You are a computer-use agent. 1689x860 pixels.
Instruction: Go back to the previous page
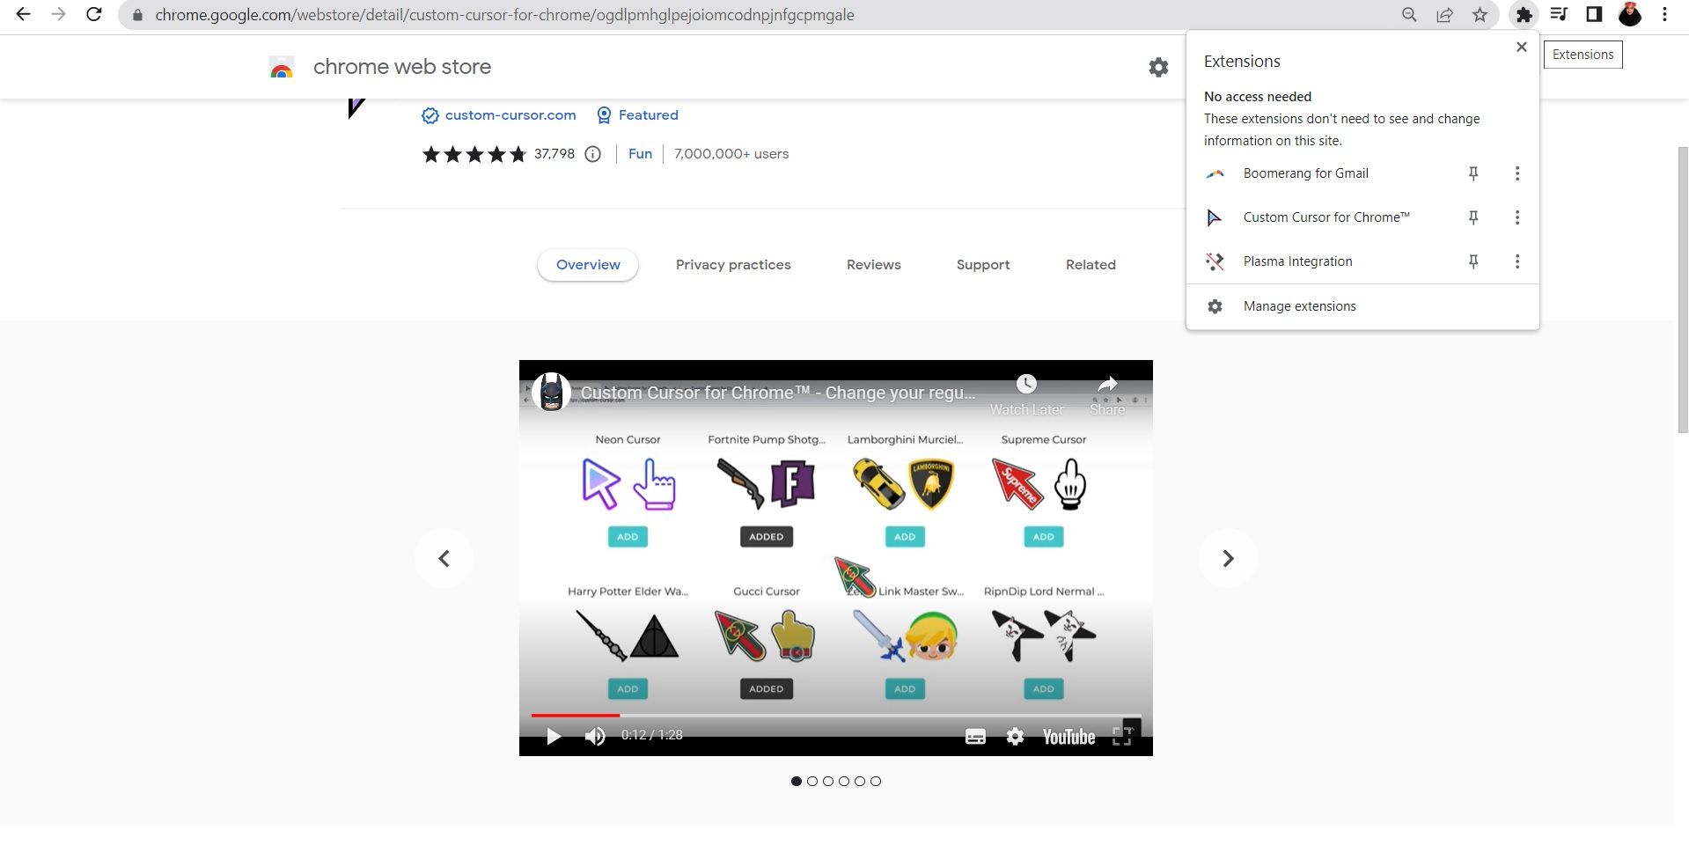tap(24, 14)
